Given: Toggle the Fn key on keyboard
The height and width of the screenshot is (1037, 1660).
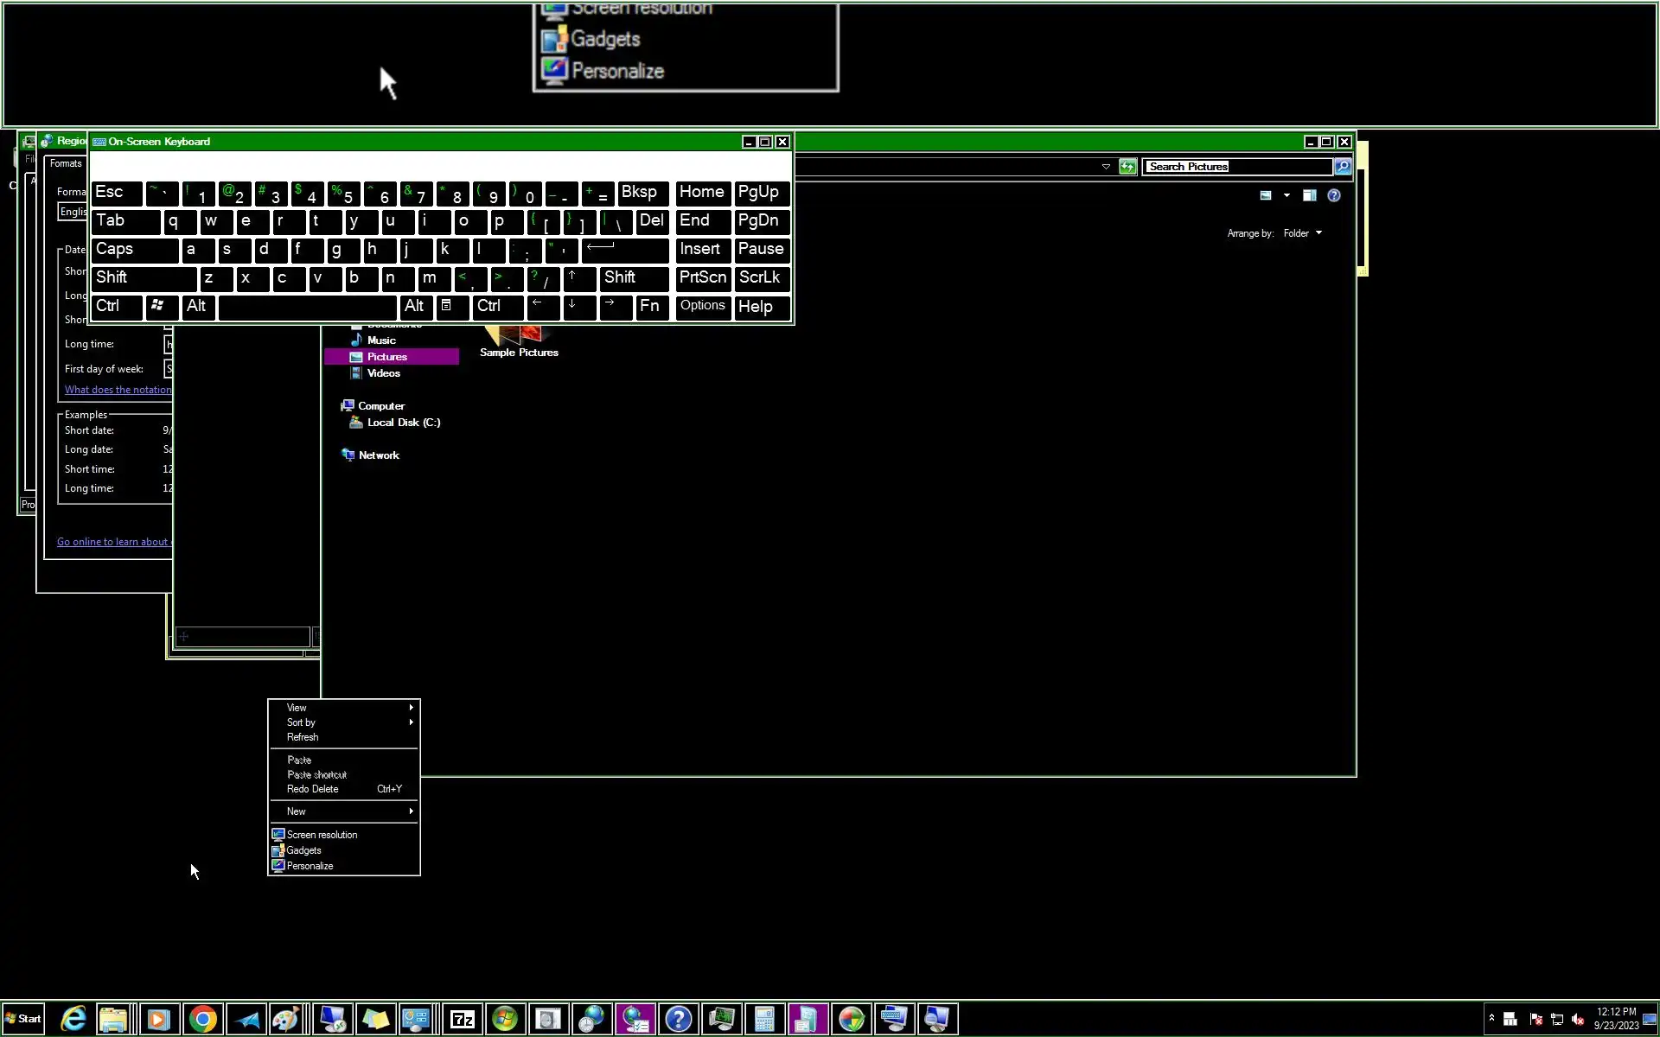Looking at the screenshot, I should click(651, 307).
